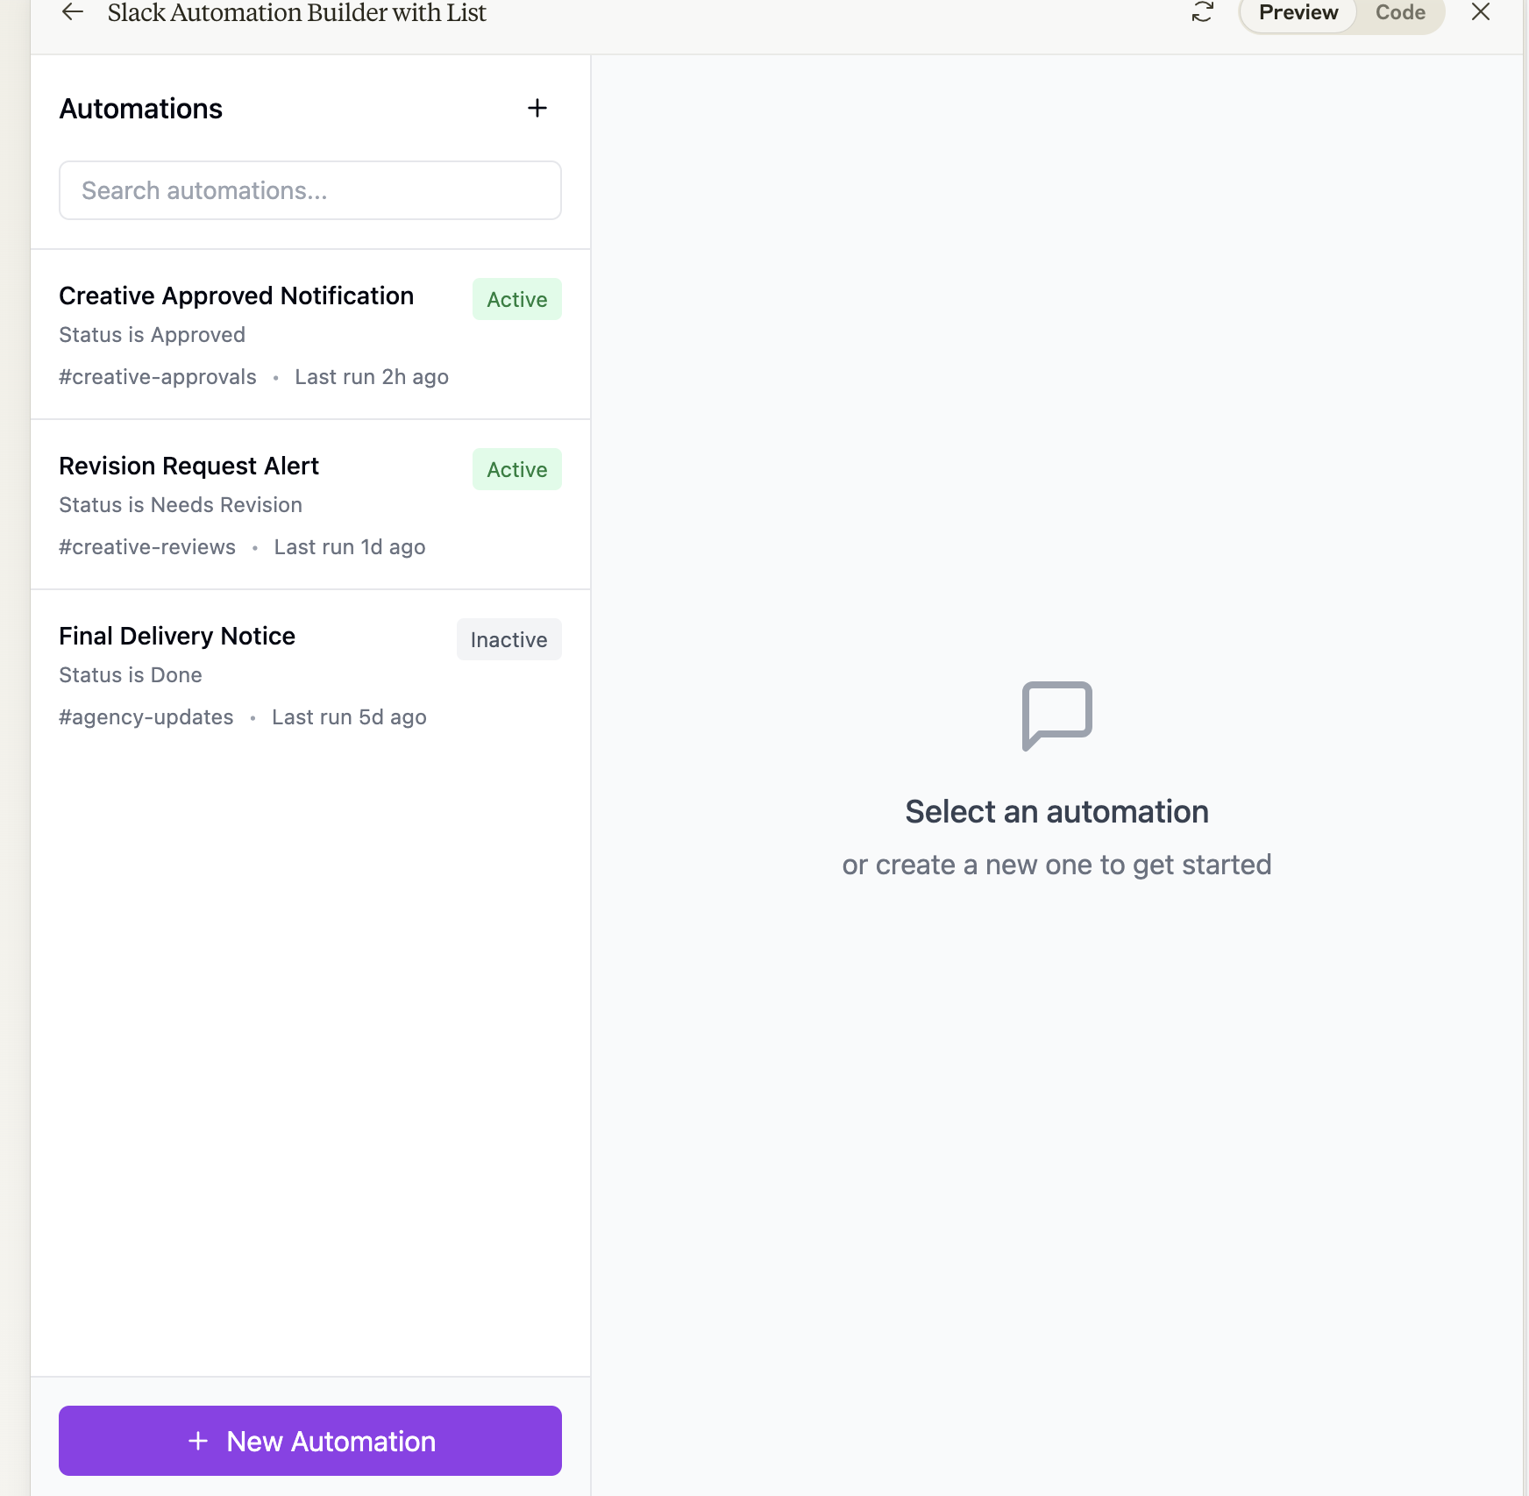Close the Slack Automation Builder panel

[1480, 12]
